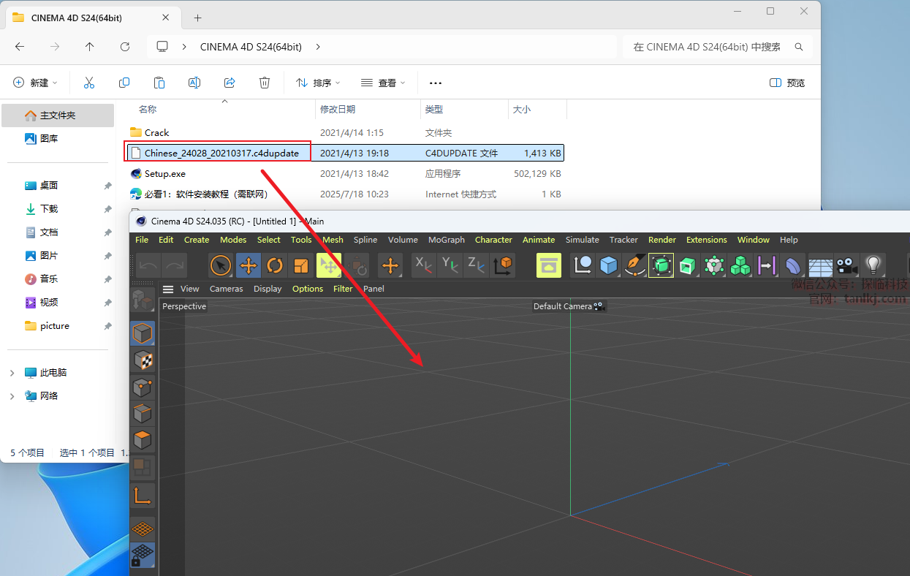Choose the Rotate tool
Screen dimensions: 910x576
point(275,265)
